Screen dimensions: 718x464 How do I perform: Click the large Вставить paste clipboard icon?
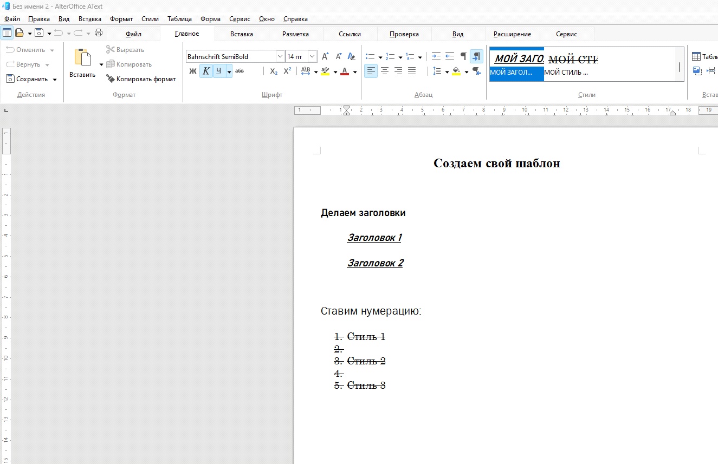coord(82,58)
